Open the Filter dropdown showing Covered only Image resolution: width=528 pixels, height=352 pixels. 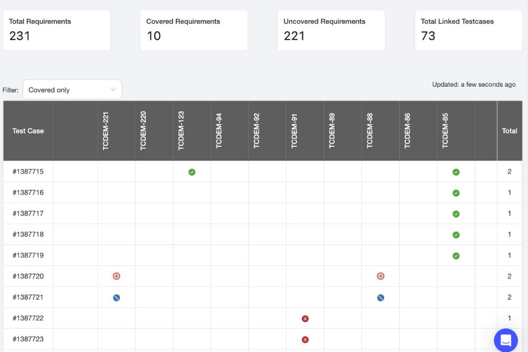click(72, 89)
